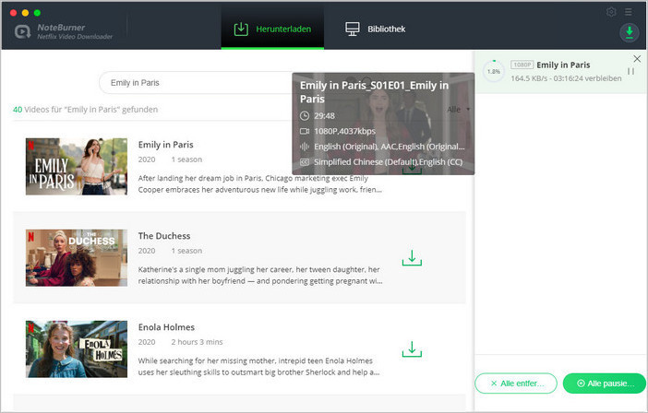Open The Duchess thumbnail
648x413 pixels.
coord(77,257)
